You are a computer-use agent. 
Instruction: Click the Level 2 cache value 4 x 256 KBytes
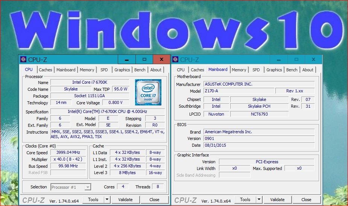coord(128,166)
